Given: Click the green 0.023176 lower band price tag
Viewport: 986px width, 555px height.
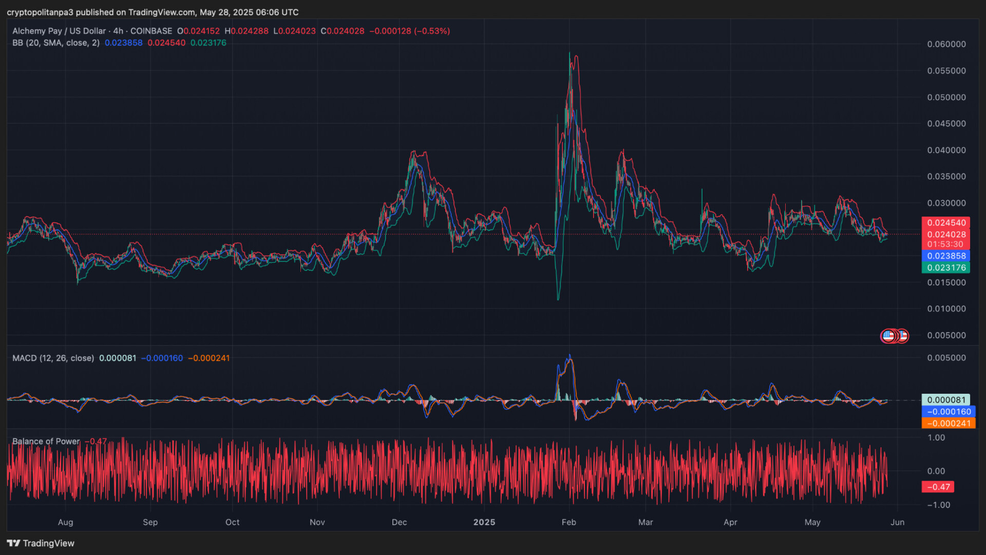Looking at the screenshot, I should pos(946,268).
